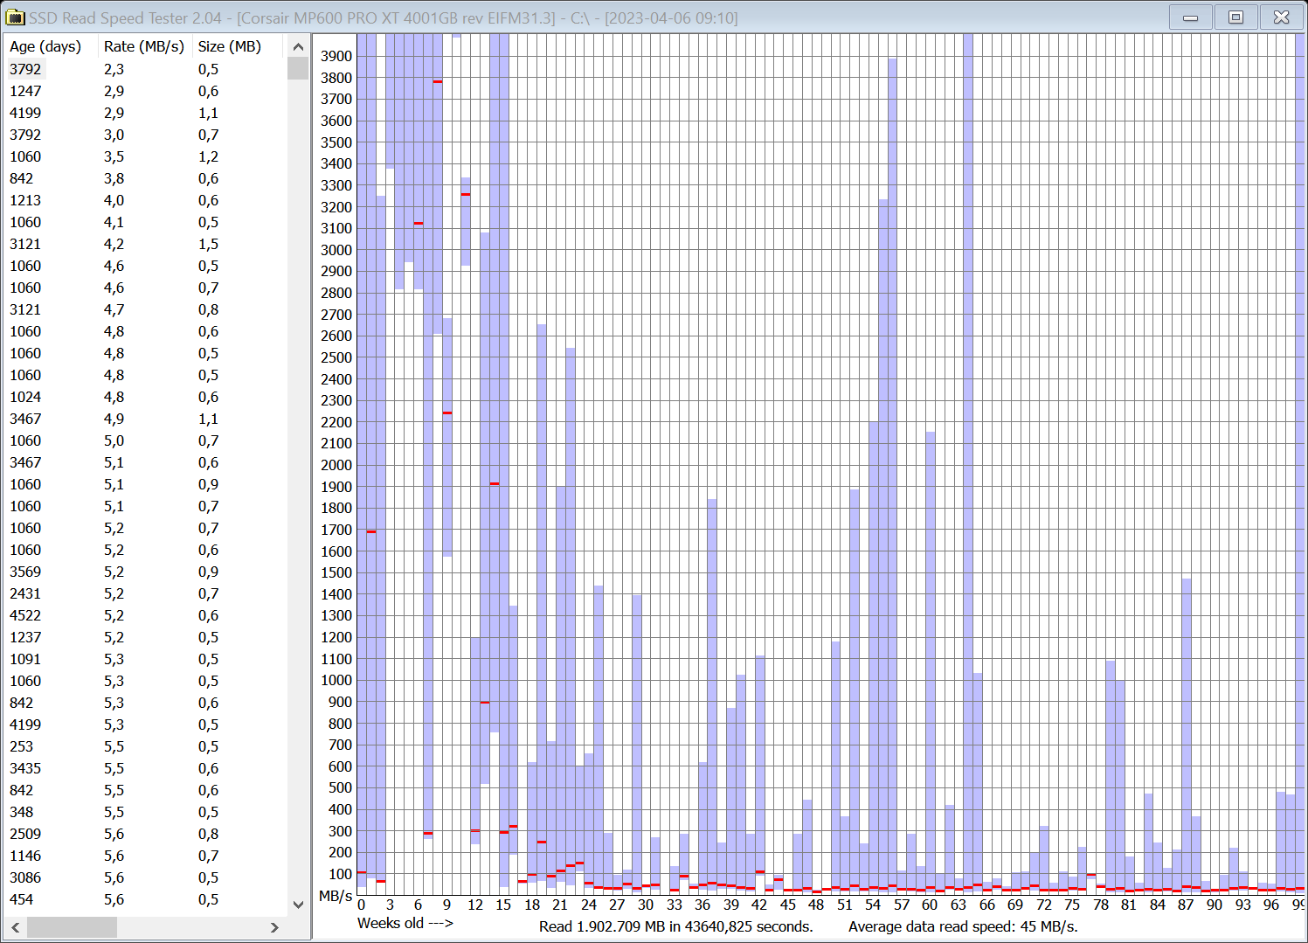Screen dimensions: 1308x943
Task: Click the maximize icon in the title bar
Action: click(1235, 17)
